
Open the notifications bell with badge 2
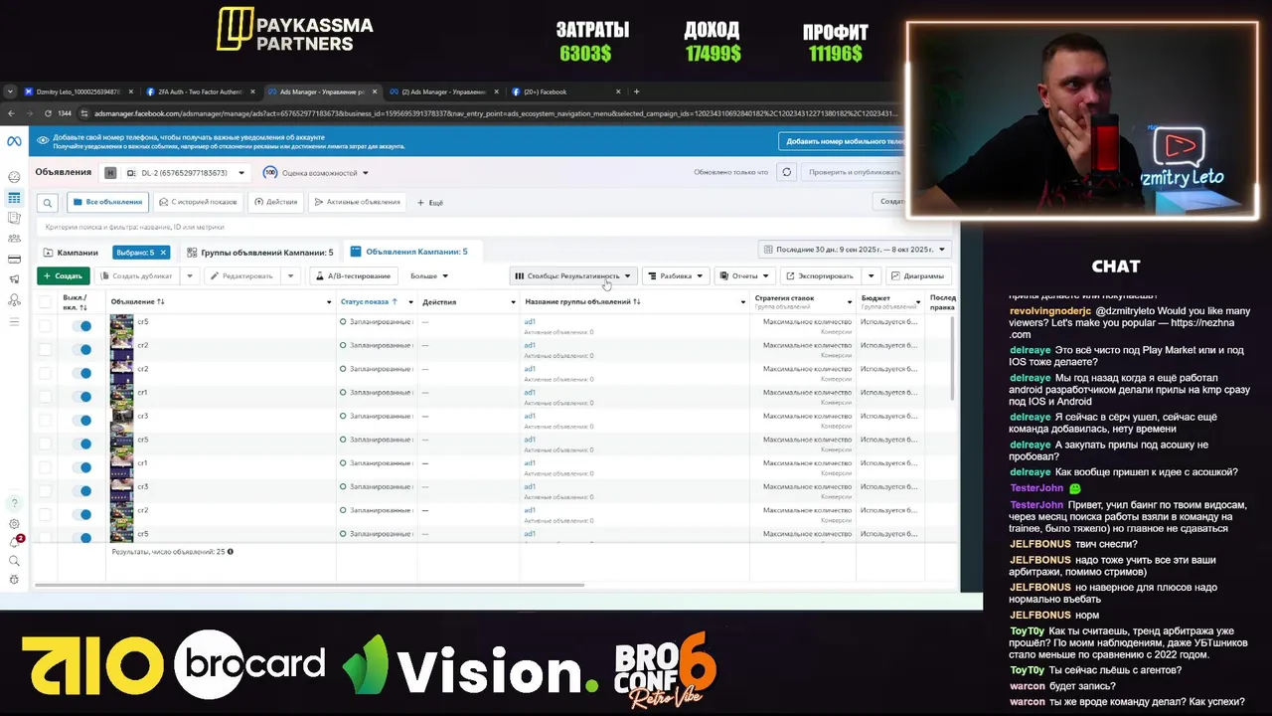(x=15, y=542)
